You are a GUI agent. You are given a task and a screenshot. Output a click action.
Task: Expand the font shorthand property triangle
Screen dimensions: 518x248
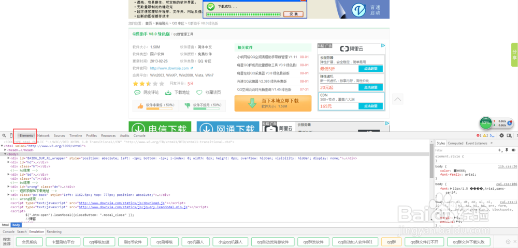(x=451, y=189)
